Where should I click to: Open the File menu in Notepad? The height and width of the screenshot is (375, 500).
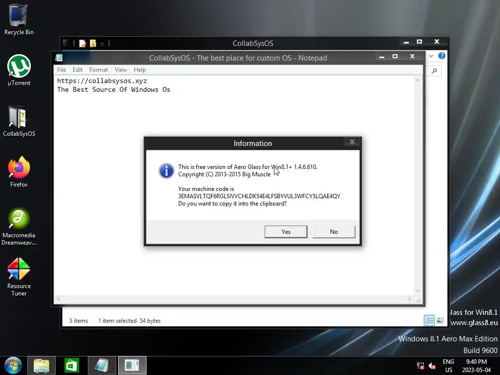(62, 70)
